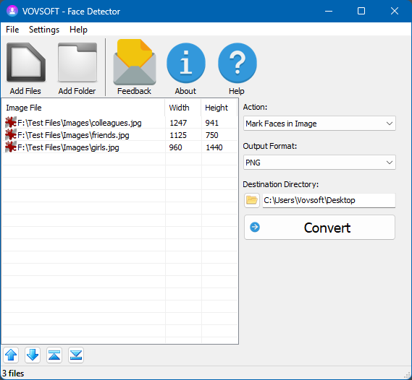Screen dimensions: 412x380
Task: Click width value 960
Action: (x=175, y=147)
